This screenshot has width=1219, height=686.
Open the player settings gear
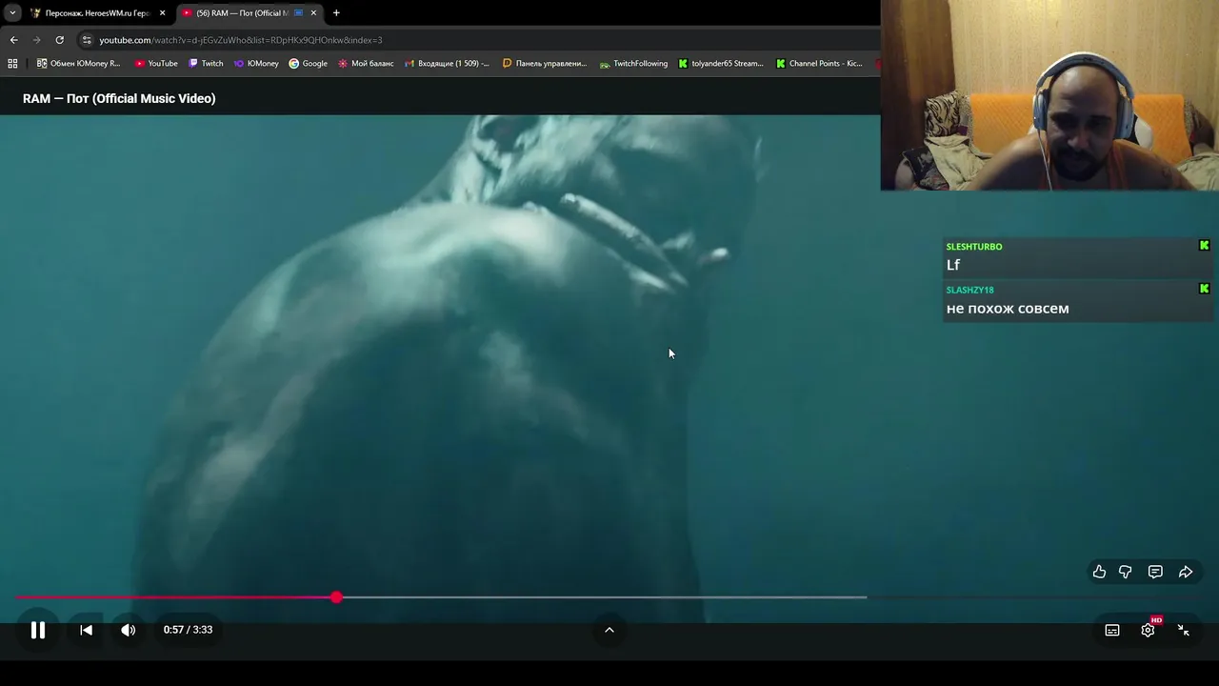click(1148, 630)
